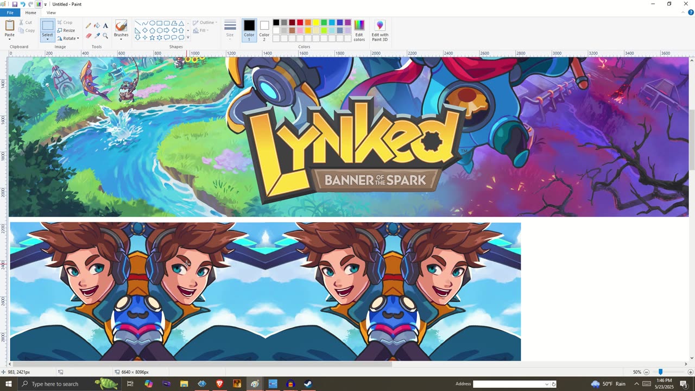This screenshot has width=695, height=391.
Task: Open the Paste options dropdown arrow
Action: [10, 40]
